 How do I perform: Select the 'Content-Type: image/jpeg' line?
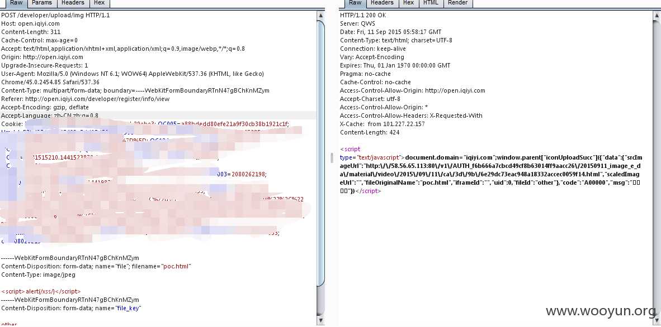coord(38,275)
